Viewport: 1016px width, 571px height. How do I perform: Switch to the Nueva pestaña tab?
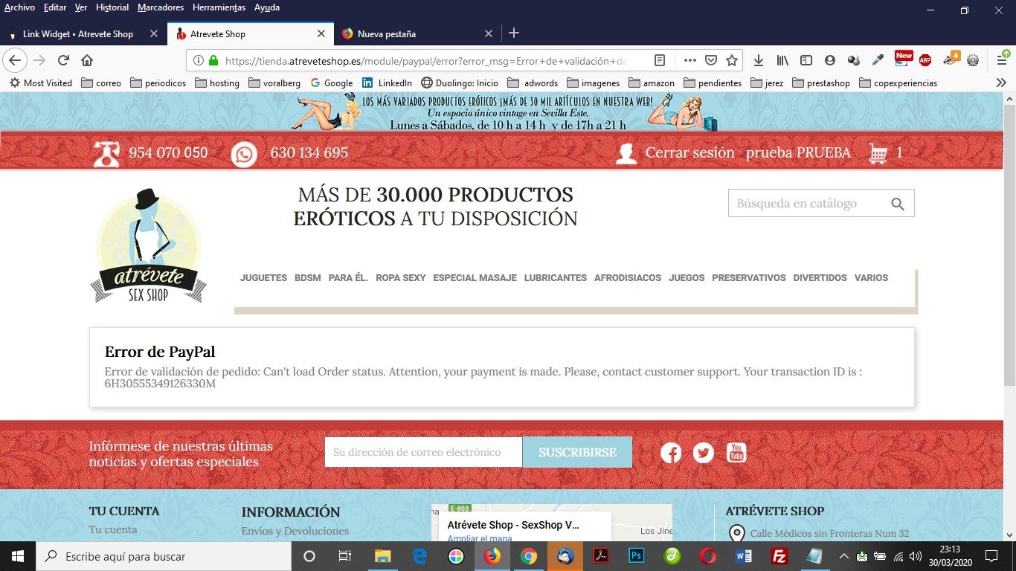419,34
